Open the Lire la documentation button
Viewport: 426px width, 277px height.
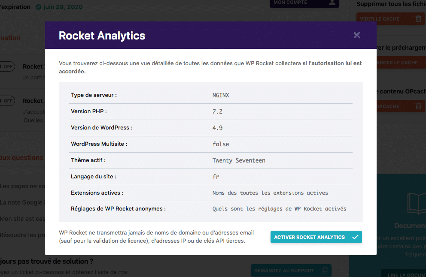pyautogui.click(x=404, y=274)
